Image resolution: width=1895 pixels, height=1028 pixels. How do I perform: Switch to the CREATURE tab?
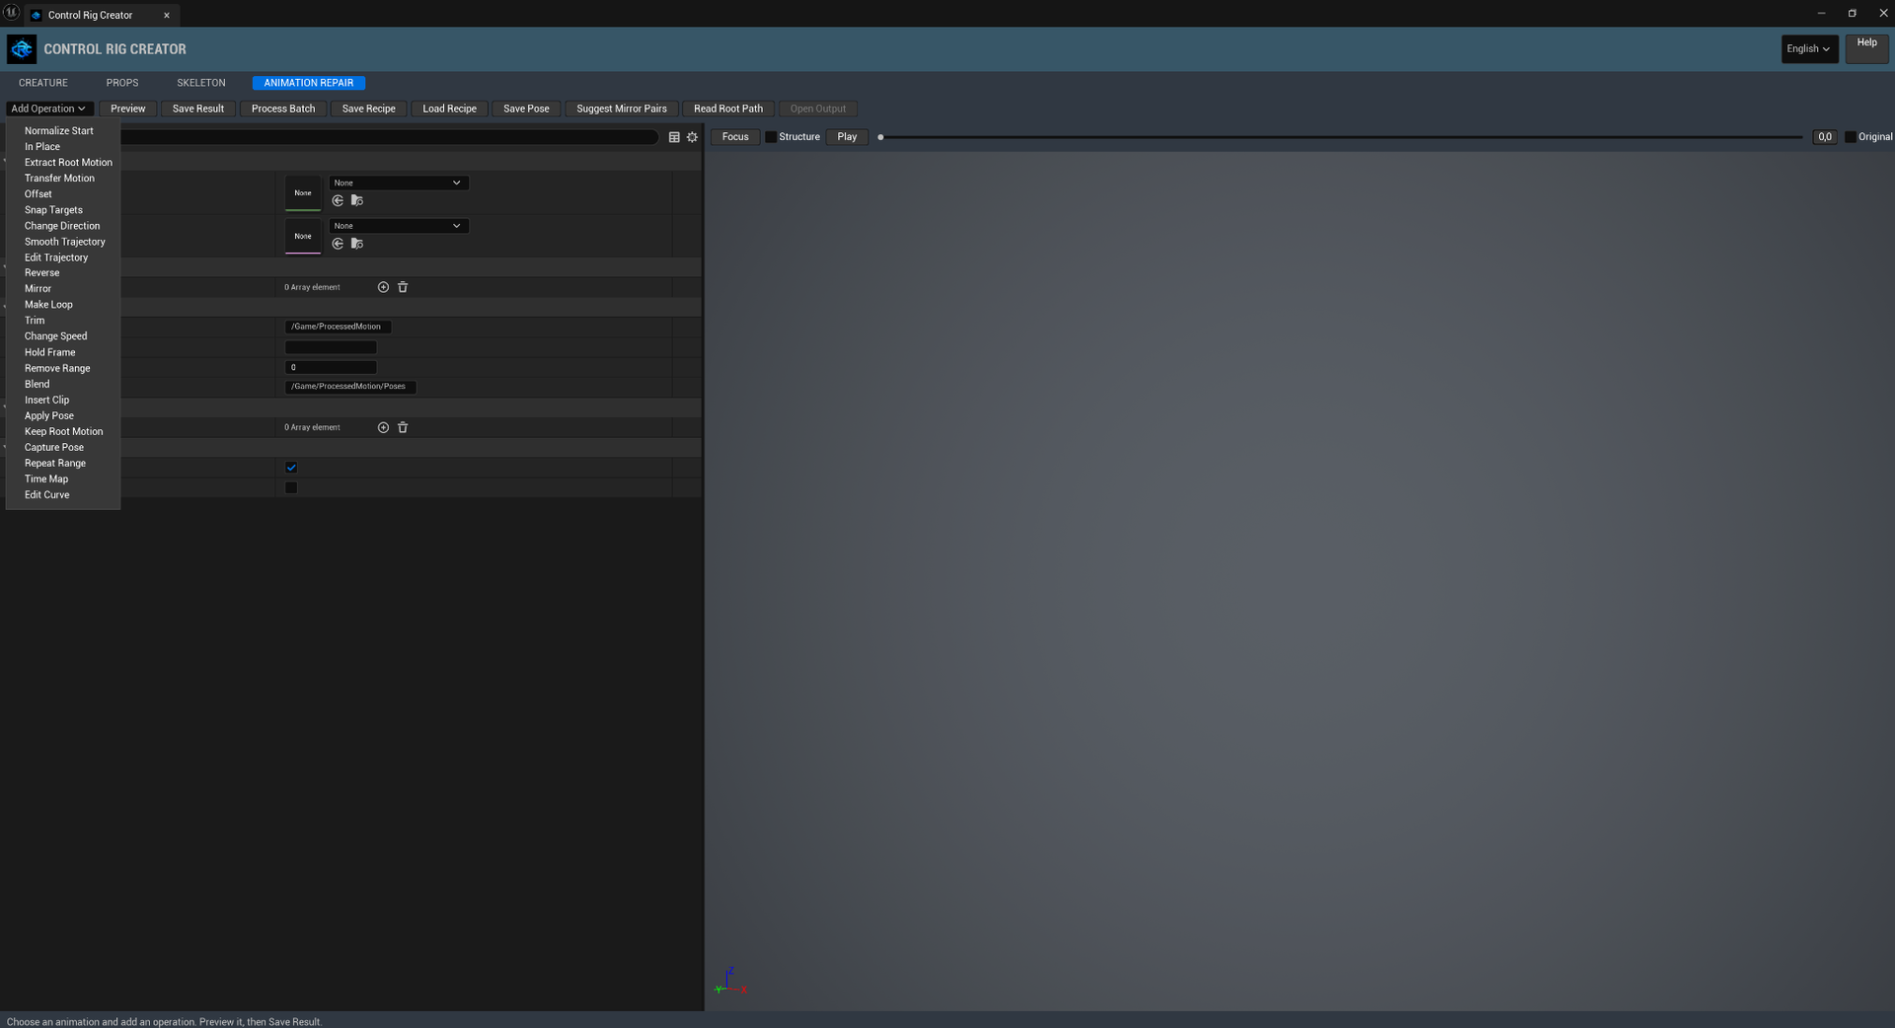click(43, 83)
